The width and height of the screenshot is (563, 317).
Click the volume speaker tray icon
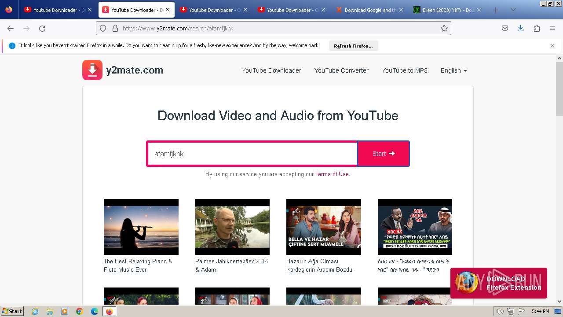coord(500,311)
